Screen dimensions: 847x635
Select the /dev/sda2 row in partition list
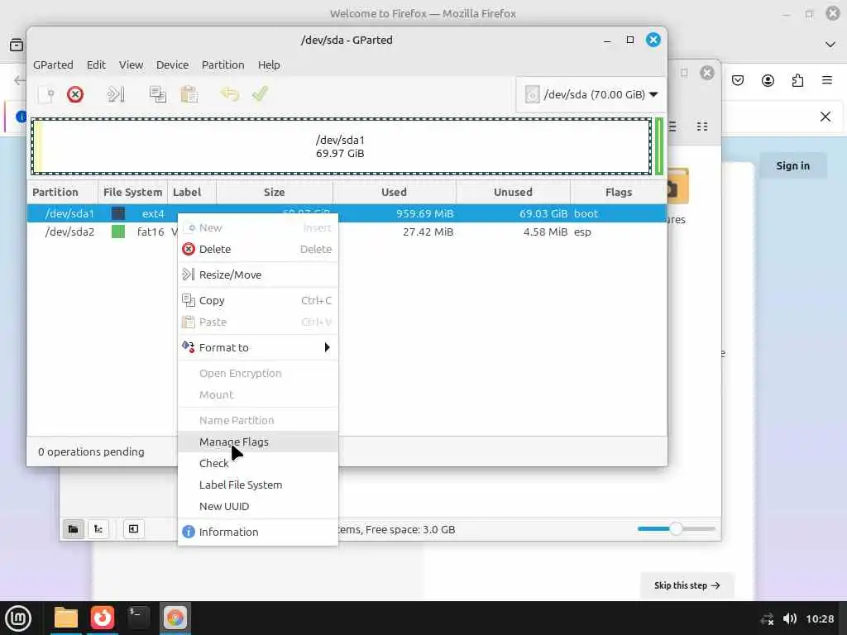347,232
